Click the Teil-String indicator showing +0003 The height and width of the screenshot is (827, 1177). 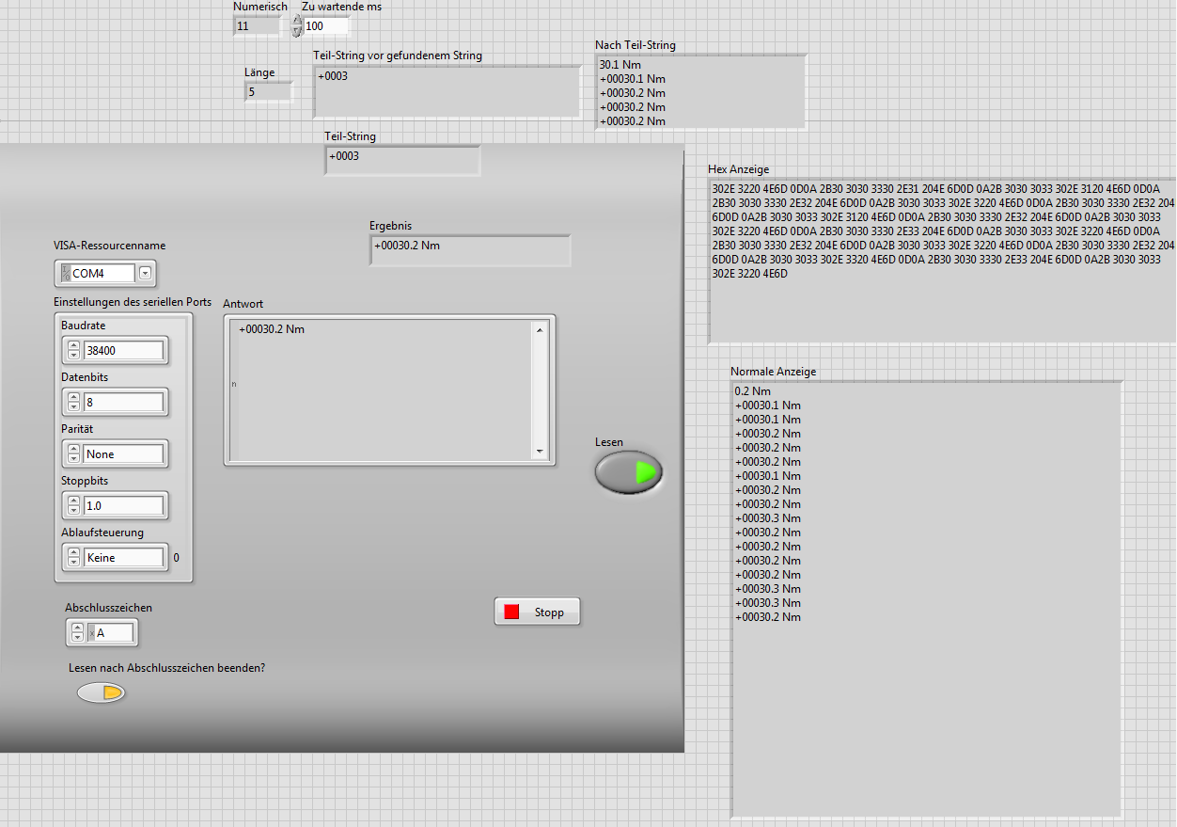402,160
